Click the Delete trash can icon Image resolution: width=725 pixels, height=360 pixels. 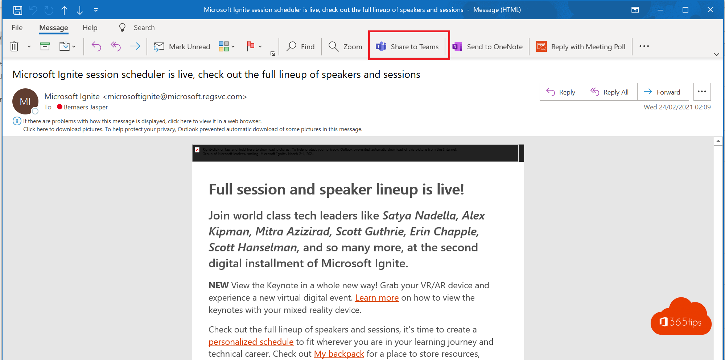pos(15,46)
